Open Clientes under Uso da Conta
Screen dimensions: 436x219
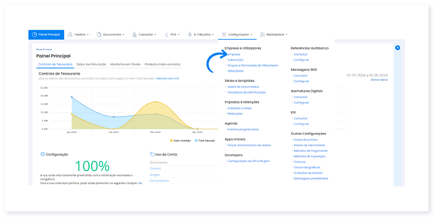[155, 168]
